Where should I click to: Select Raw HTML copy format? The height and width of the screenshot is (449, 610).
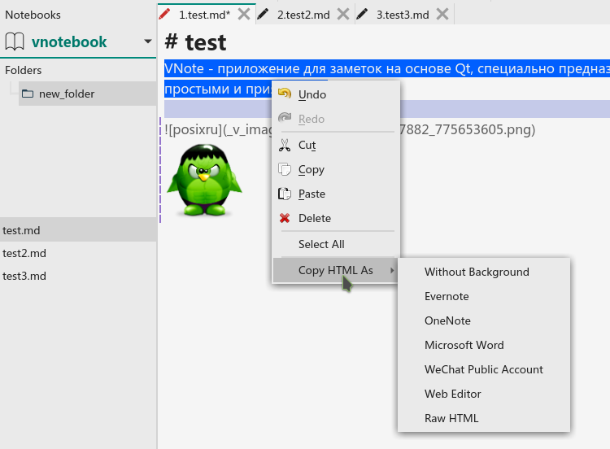coord(484,418)
